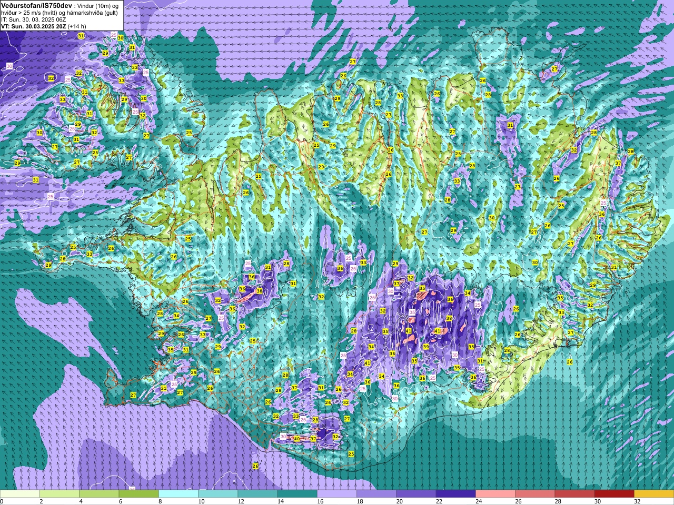
Task: Click the header text 'hviður > 25 m/s (hvítt)'
Action: click(28, 12)
